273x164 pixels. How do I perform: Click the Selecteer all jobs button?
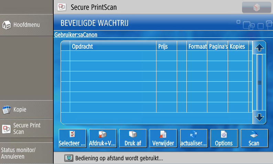[73, 138]
